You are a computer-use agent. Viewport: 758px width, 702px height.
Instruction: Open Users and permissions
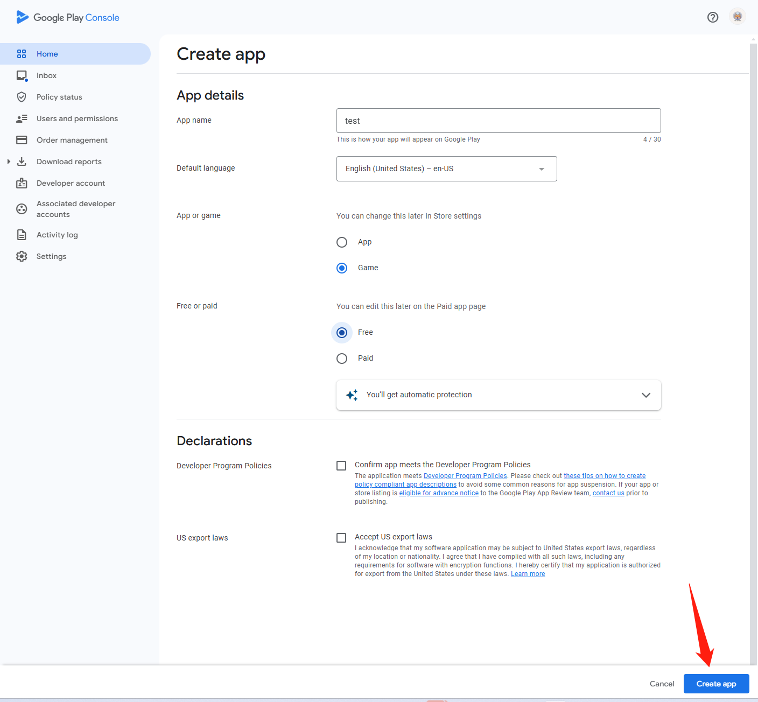point(77,118)
